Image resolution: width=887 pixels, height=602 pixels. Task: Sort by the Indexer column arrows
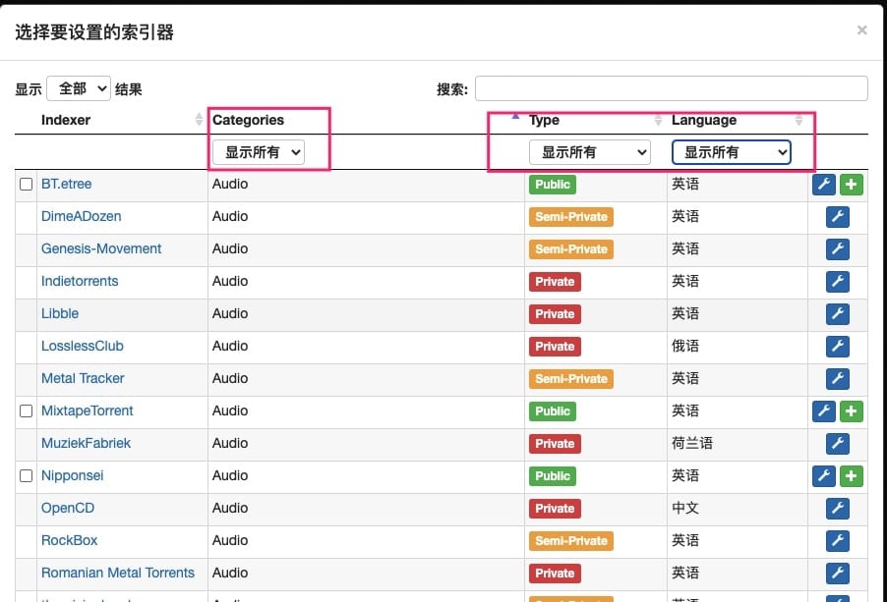pyautogui.click(x=199, y=120)
